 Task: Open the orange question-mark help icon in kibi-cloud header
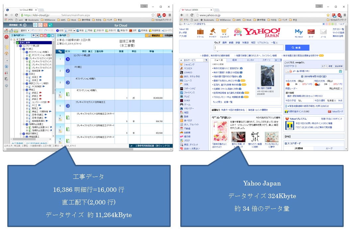(x=40, y=25)
